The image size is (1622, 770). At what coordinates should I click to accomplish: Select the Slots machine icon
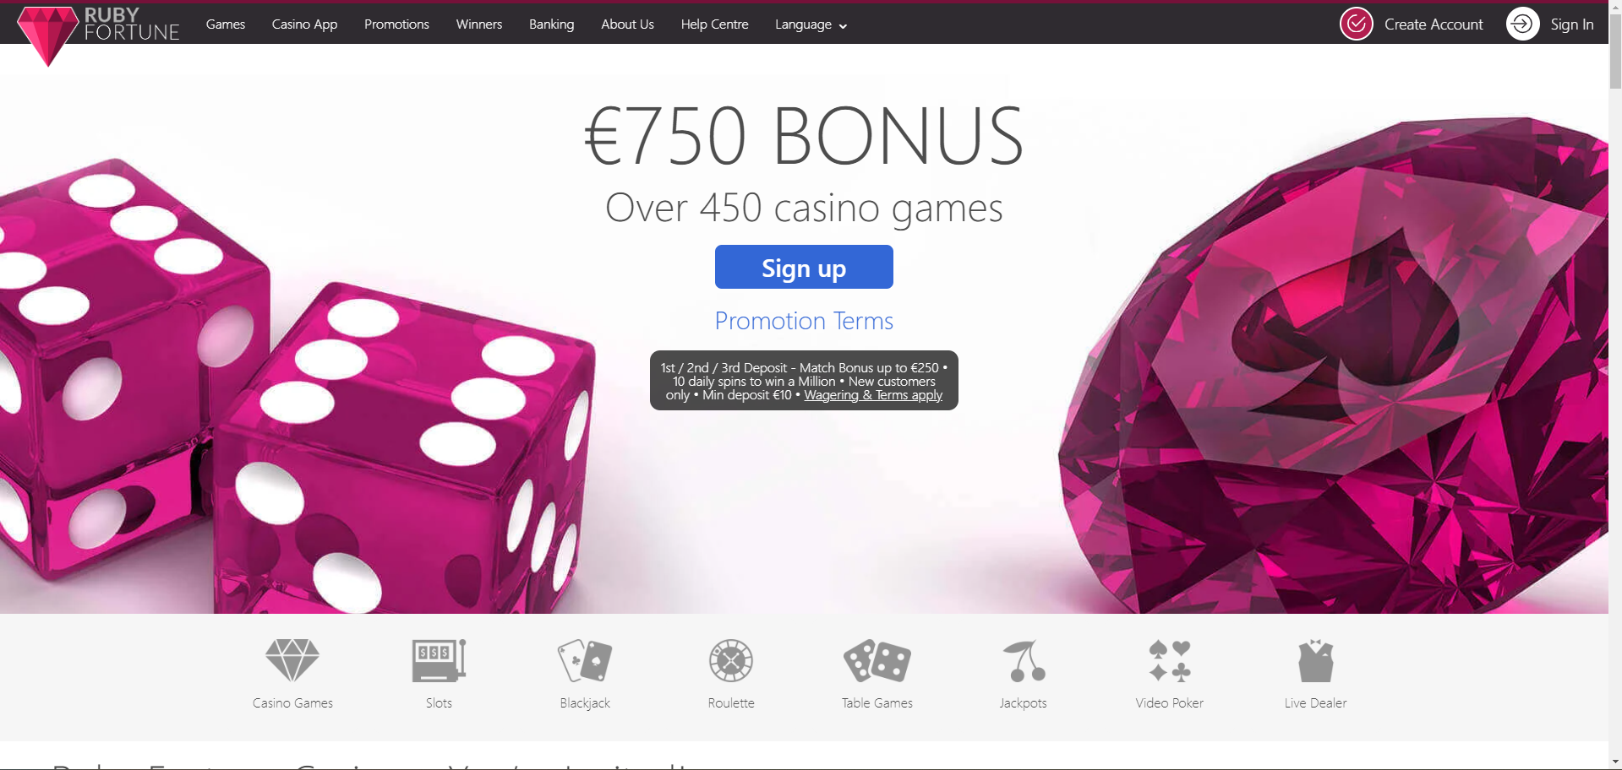(439, 660)
